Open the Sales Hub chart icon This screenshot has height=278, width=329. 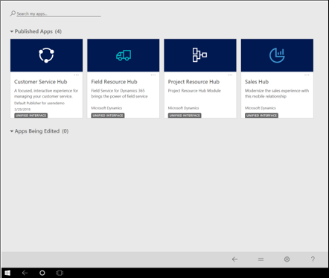click(x=277, y=55)
